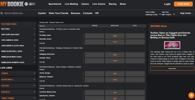Select Courtney, Maisey Rose moneyline -420
195x100 pixels.
pyautogui.click(x=115, y=93)
